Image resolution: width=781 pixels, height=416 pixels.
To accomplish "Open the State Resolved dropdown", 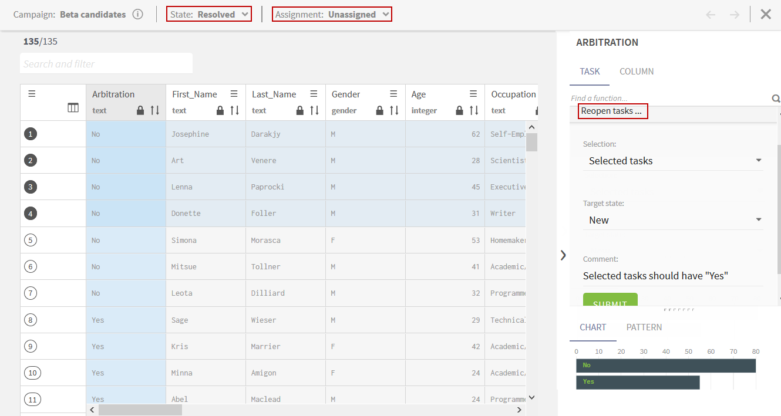I will (210, 14).
